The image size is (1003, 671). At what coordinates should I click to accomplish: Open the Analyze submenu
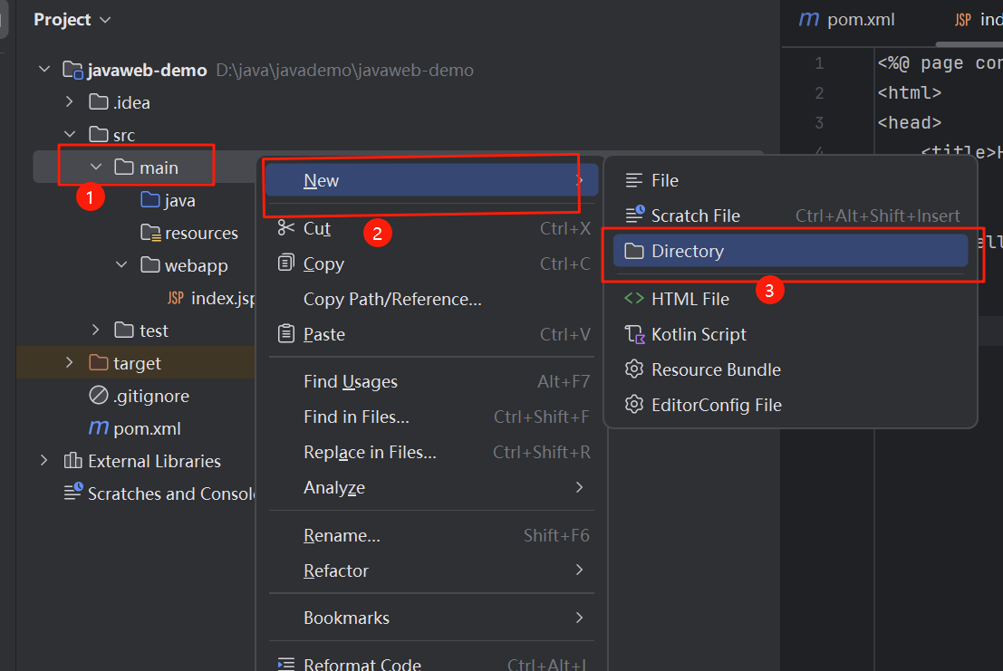432,487
